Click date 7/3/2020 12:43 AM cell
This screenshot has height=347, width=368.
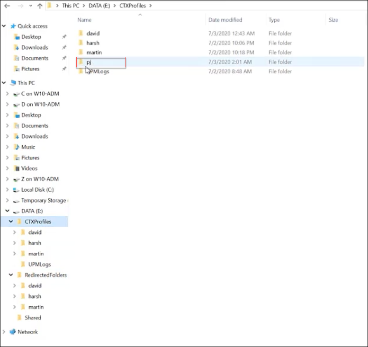click(232, 34)
